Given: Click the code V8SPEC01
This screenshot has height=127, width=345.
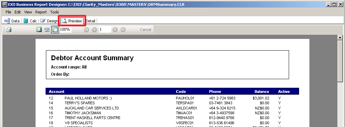Looking at the screenshot, I should tap(185, 123).
